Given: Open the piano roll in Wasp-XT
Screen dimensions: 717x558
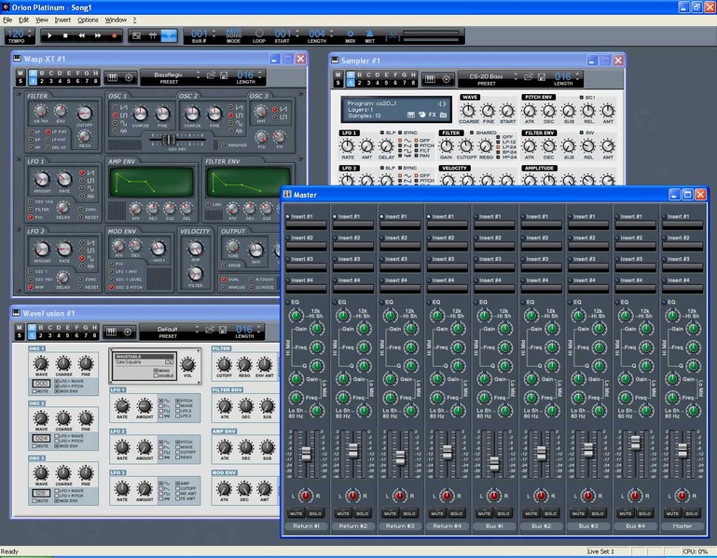Looking at the screenshot, I should click(x=112, y=77).
